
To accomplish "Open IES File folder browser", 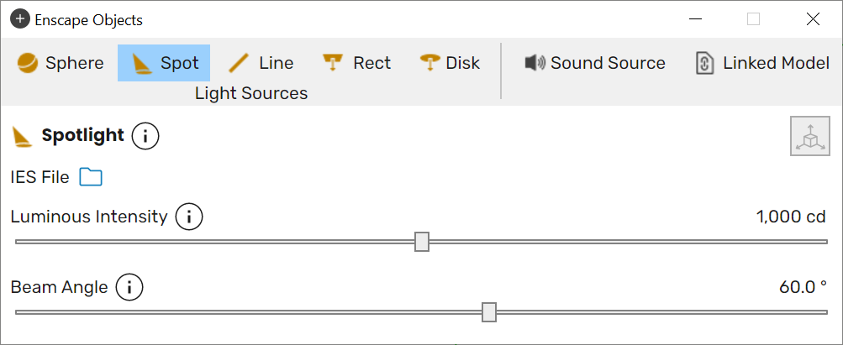I will (91, 177).
